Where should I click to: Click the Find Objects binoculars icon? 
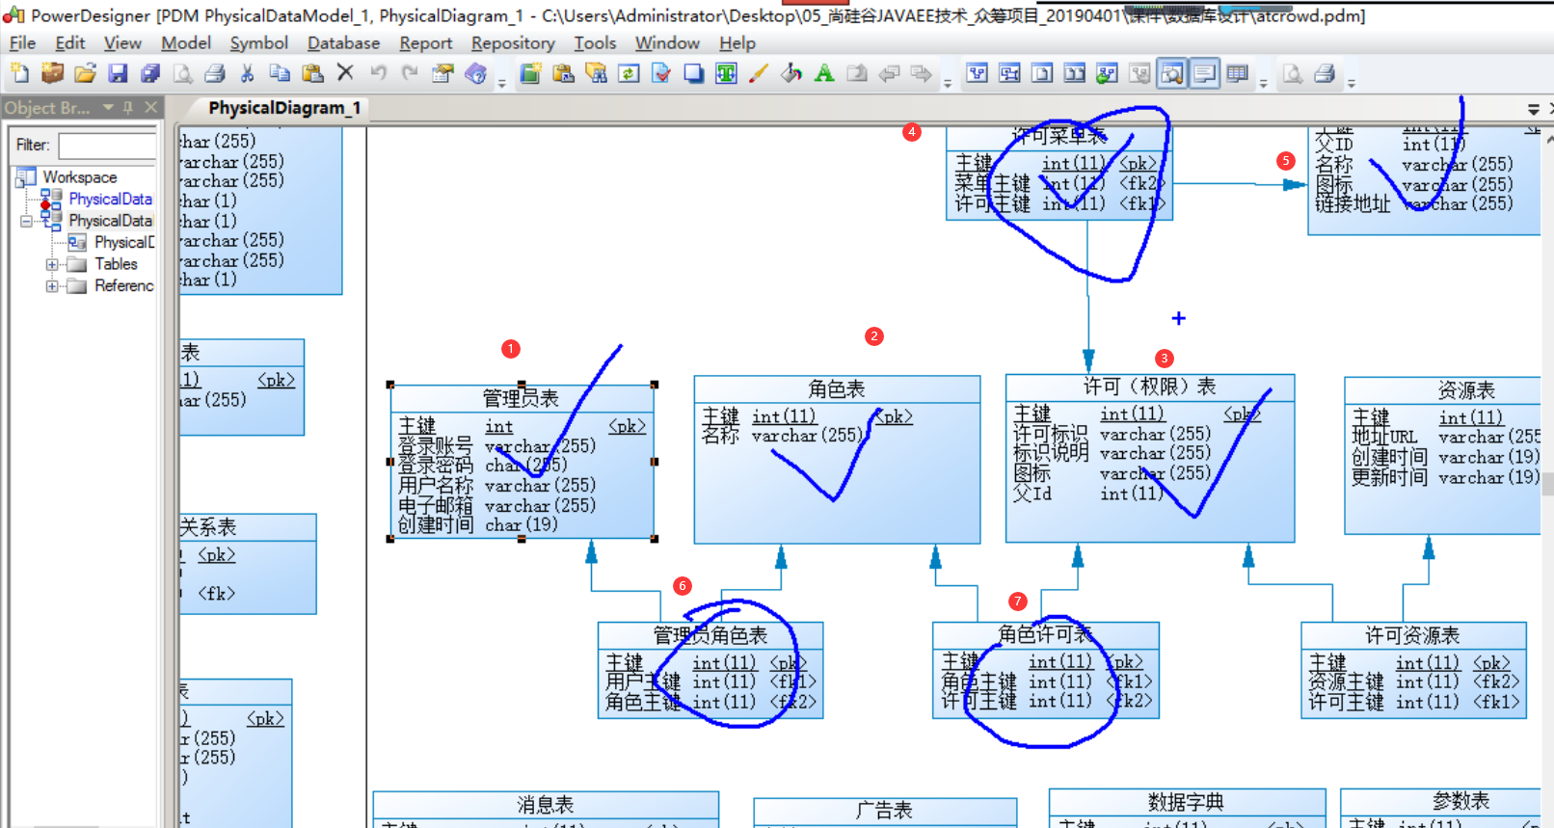(596, 73)
